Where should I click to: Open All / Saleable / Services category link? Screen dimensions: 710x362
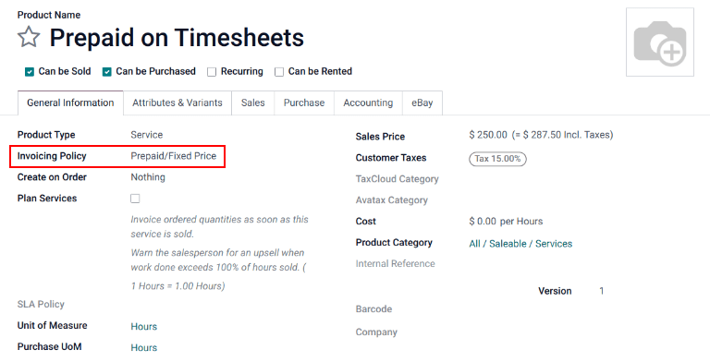(x=520, y=244)
